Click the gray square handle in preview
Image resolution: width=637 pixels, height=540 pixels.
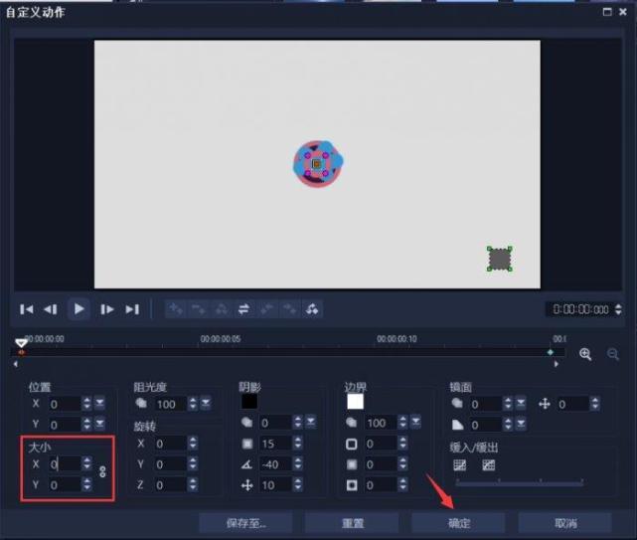coord(500,259)
